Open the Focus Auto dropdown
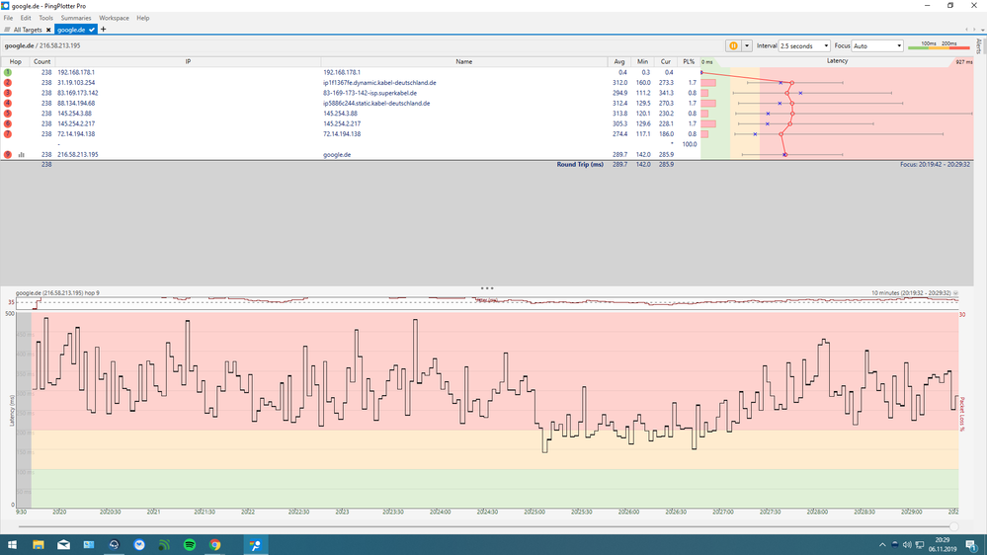 click(x=877, y=46)
